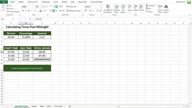Switch to the INSERT tab
Screen dimensions: 192x108
pos(21,2)
